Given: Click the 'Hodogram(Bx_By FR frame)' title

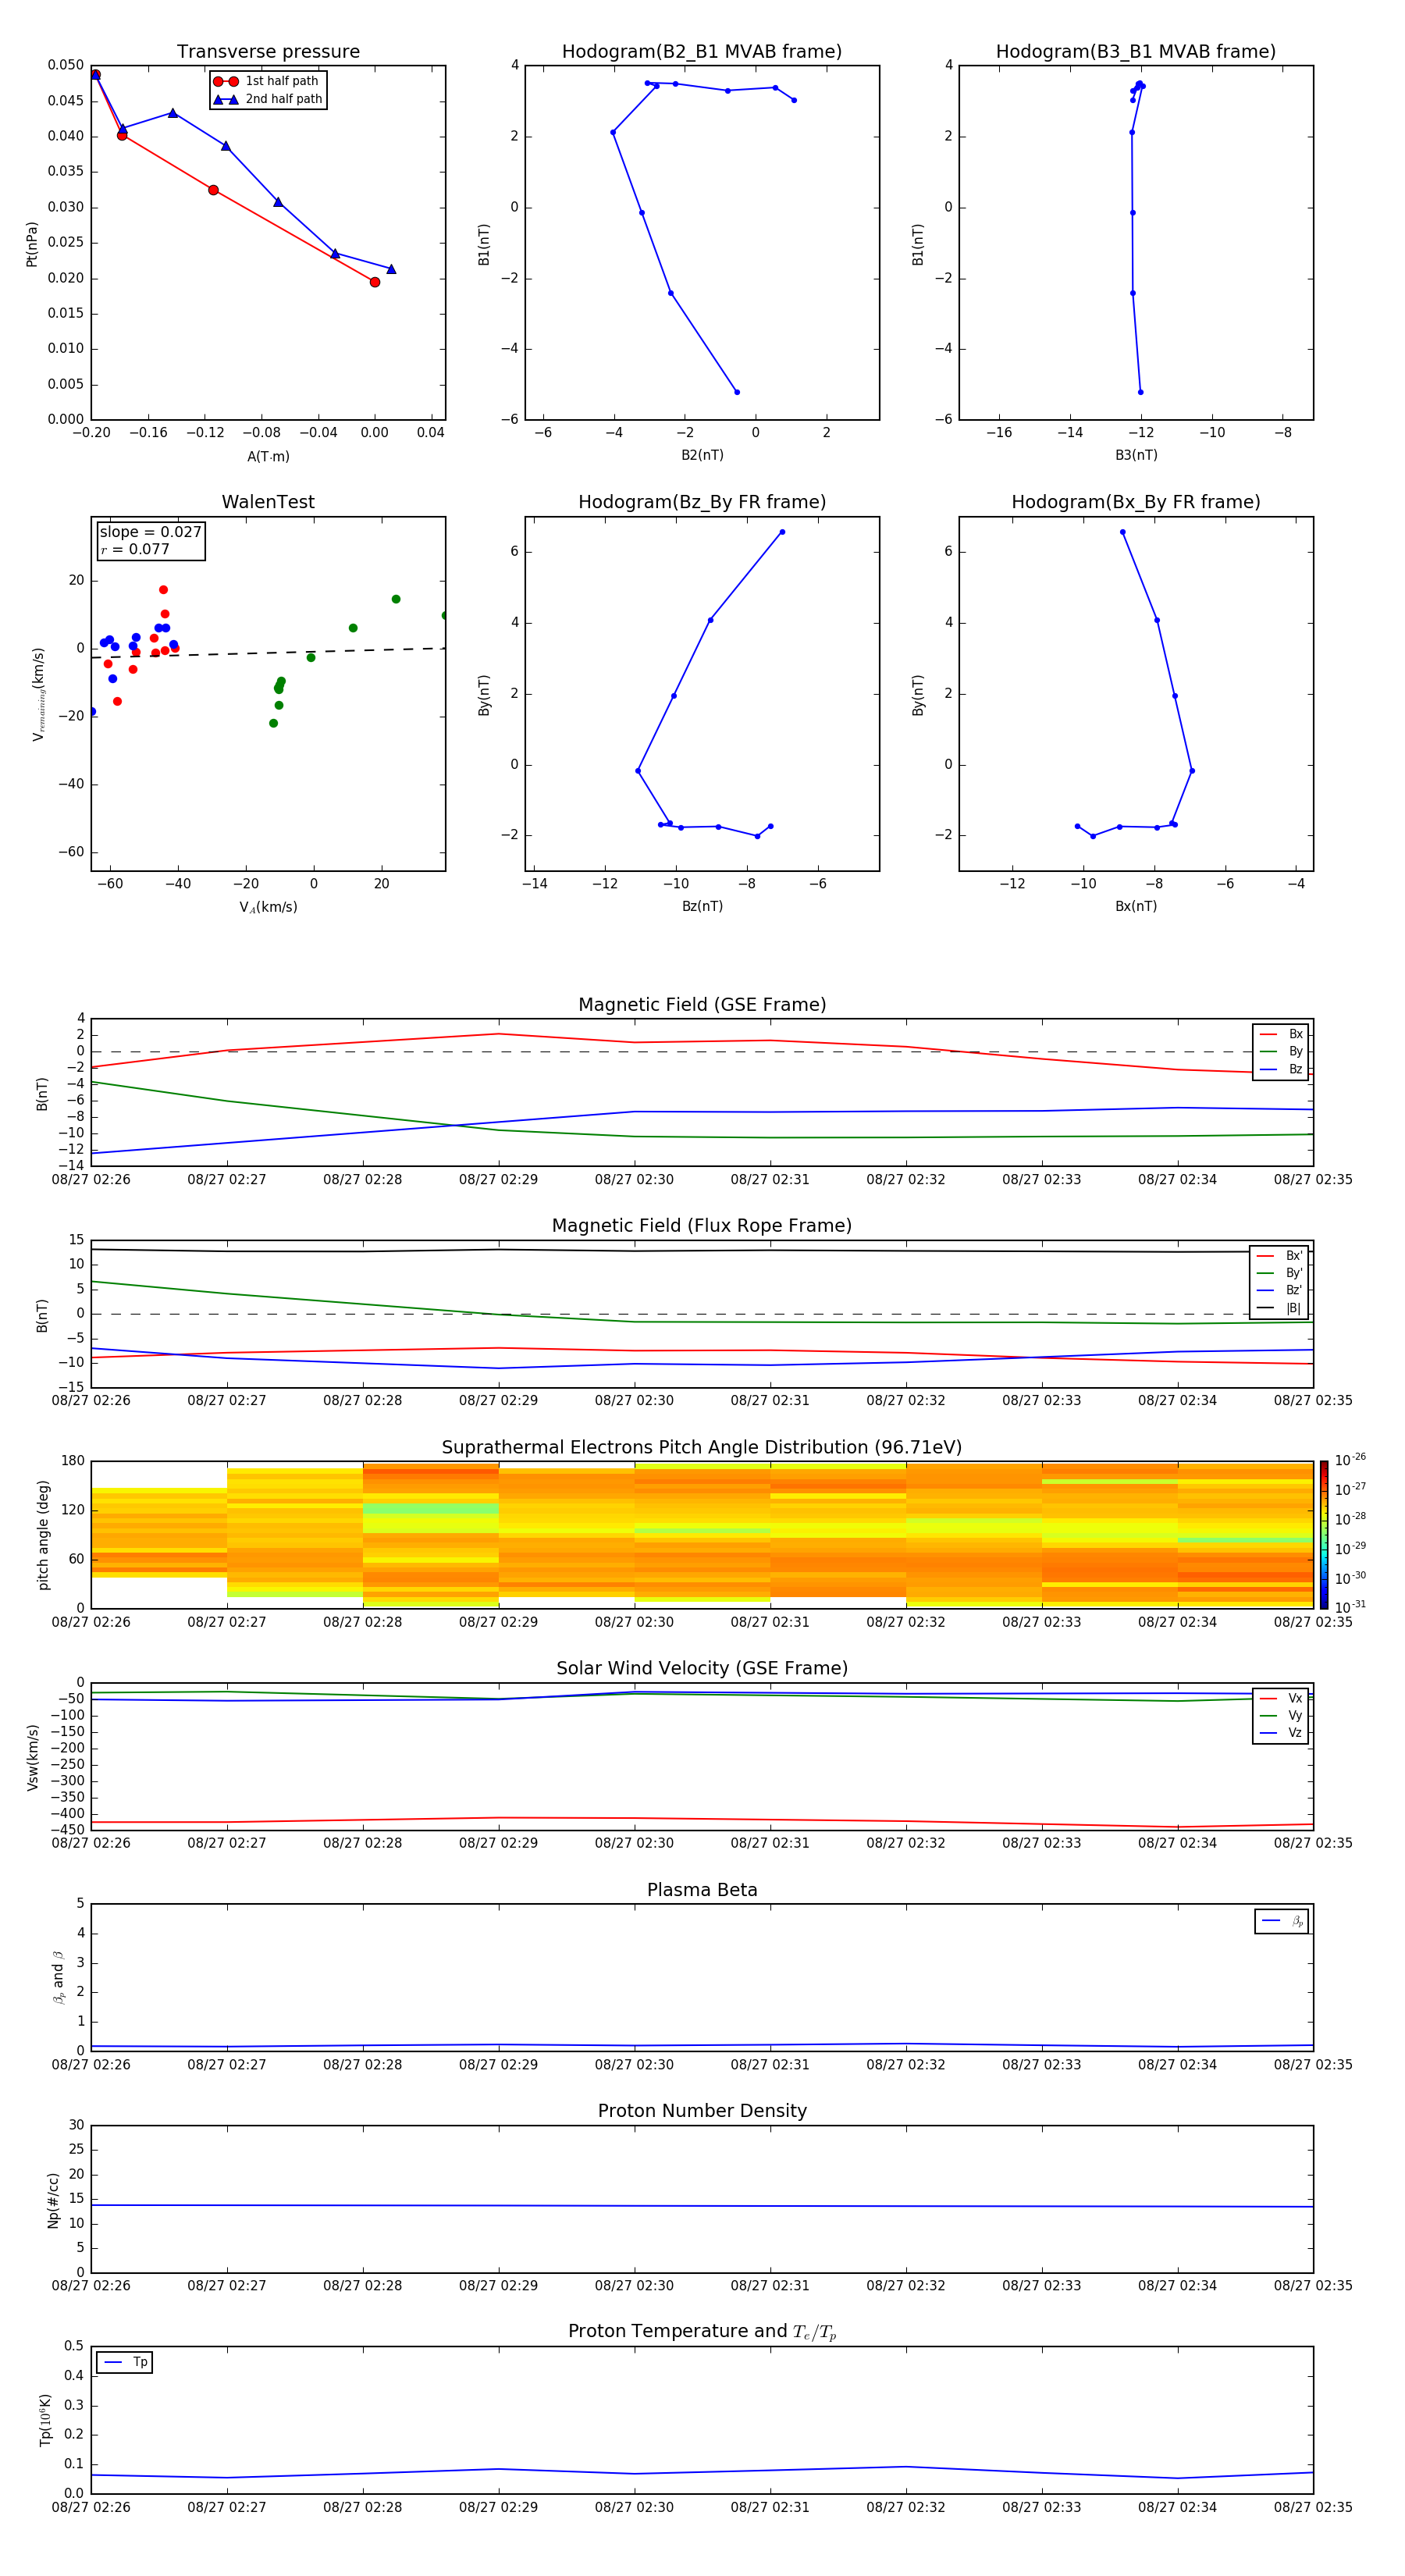Looking at the screenshot, I should point(1136,502).
